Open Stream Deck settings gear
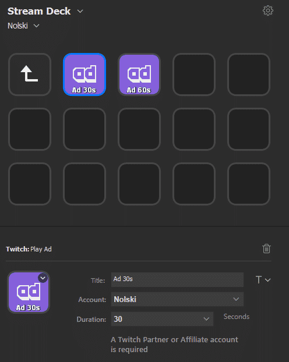Screen dimensions: 289x362 click(x=267, y=10)
